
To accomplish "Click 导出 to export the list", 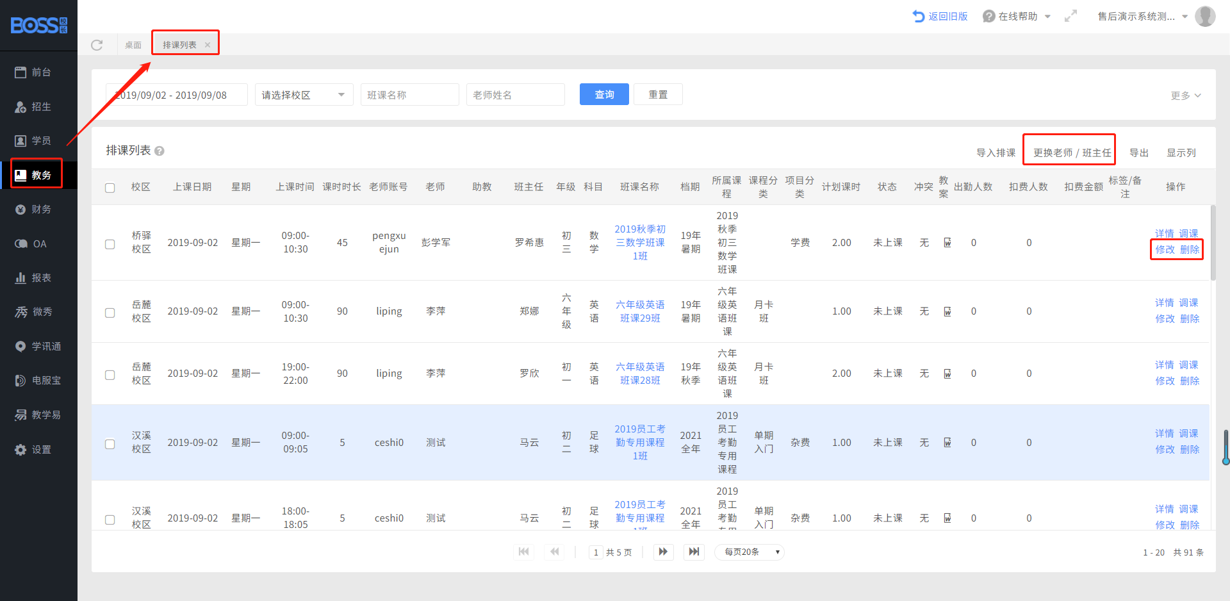I will (x=1138, y=152).
